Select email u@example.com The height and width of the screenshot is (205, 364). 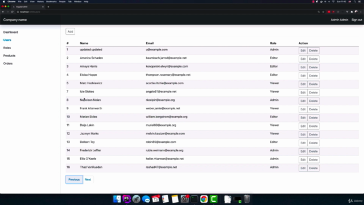pyautogui.click(x=157, y=50)
